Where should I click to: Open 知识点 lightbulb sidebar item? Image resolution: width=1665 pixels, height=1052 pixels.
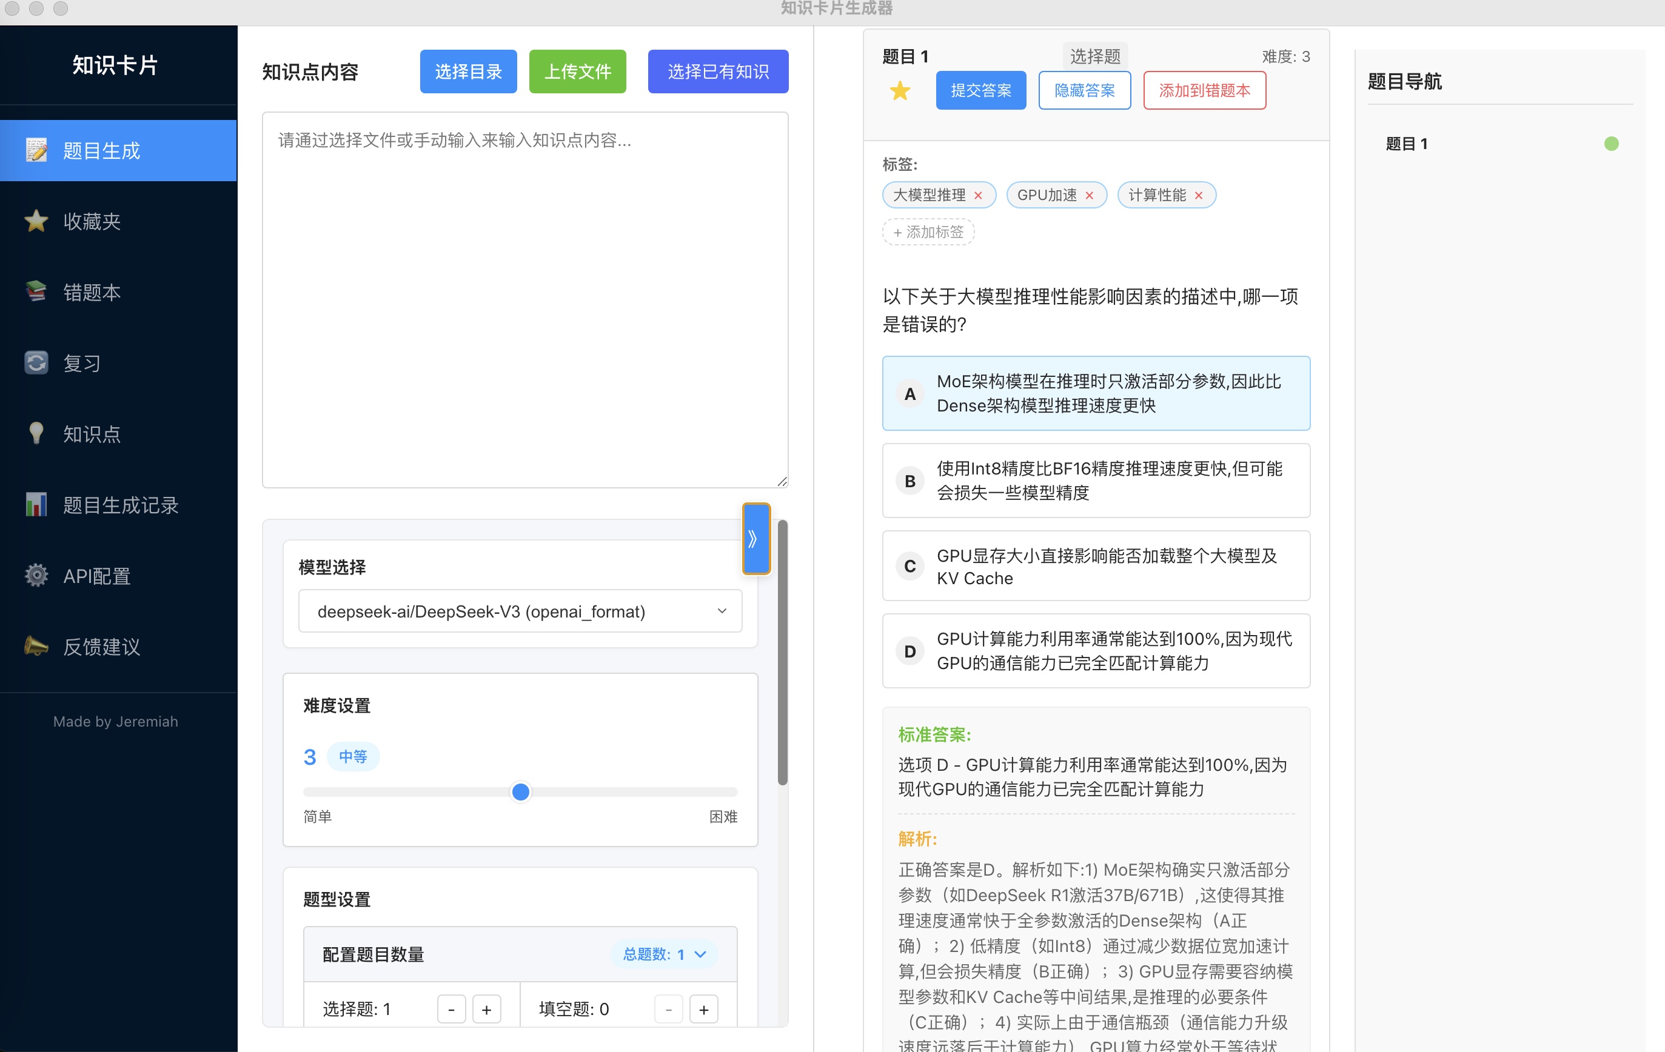(92, 434)
